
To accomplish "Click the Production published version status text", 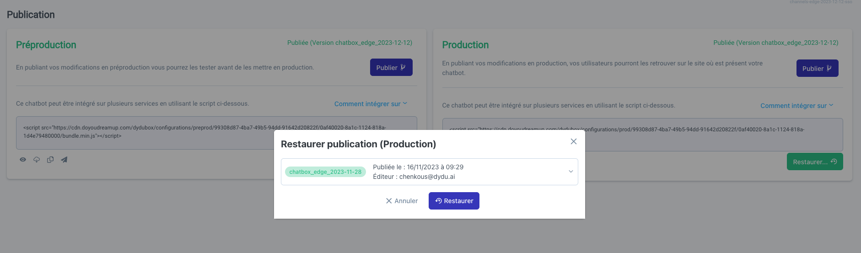I will 776,43.
